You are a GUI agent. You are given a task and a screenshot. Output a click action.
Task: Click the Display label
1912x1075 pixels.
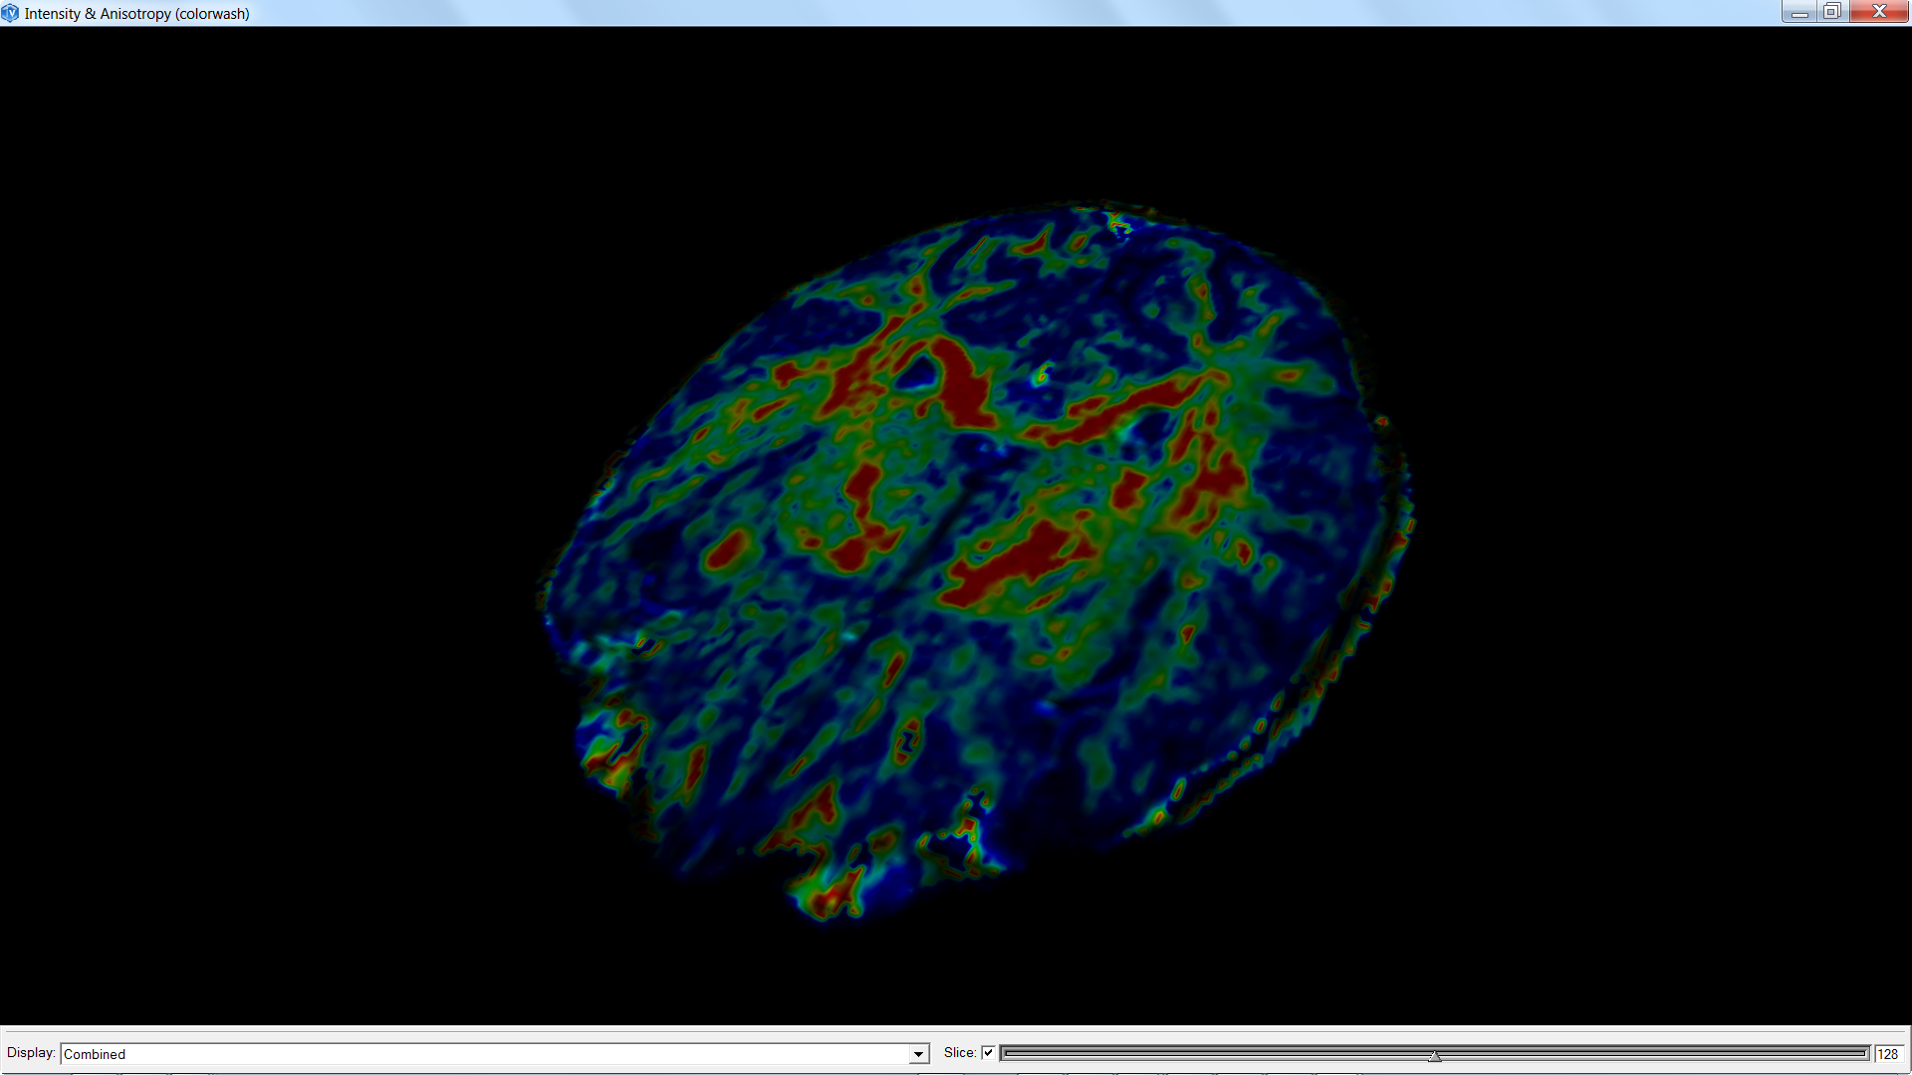click(x=31, y=1053)
